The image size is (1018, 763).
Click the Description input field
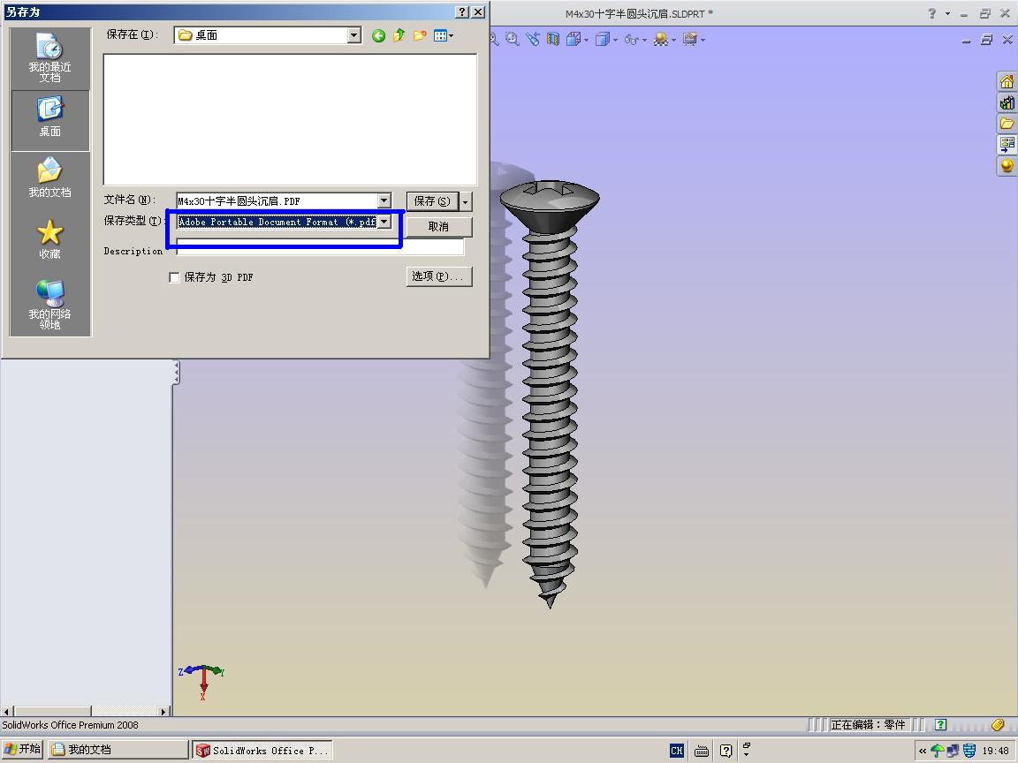point(319,247)
